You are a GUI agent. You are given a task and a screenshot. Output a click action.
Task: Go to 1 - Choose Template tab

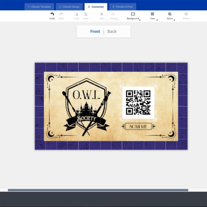click(x=39, y=7)
